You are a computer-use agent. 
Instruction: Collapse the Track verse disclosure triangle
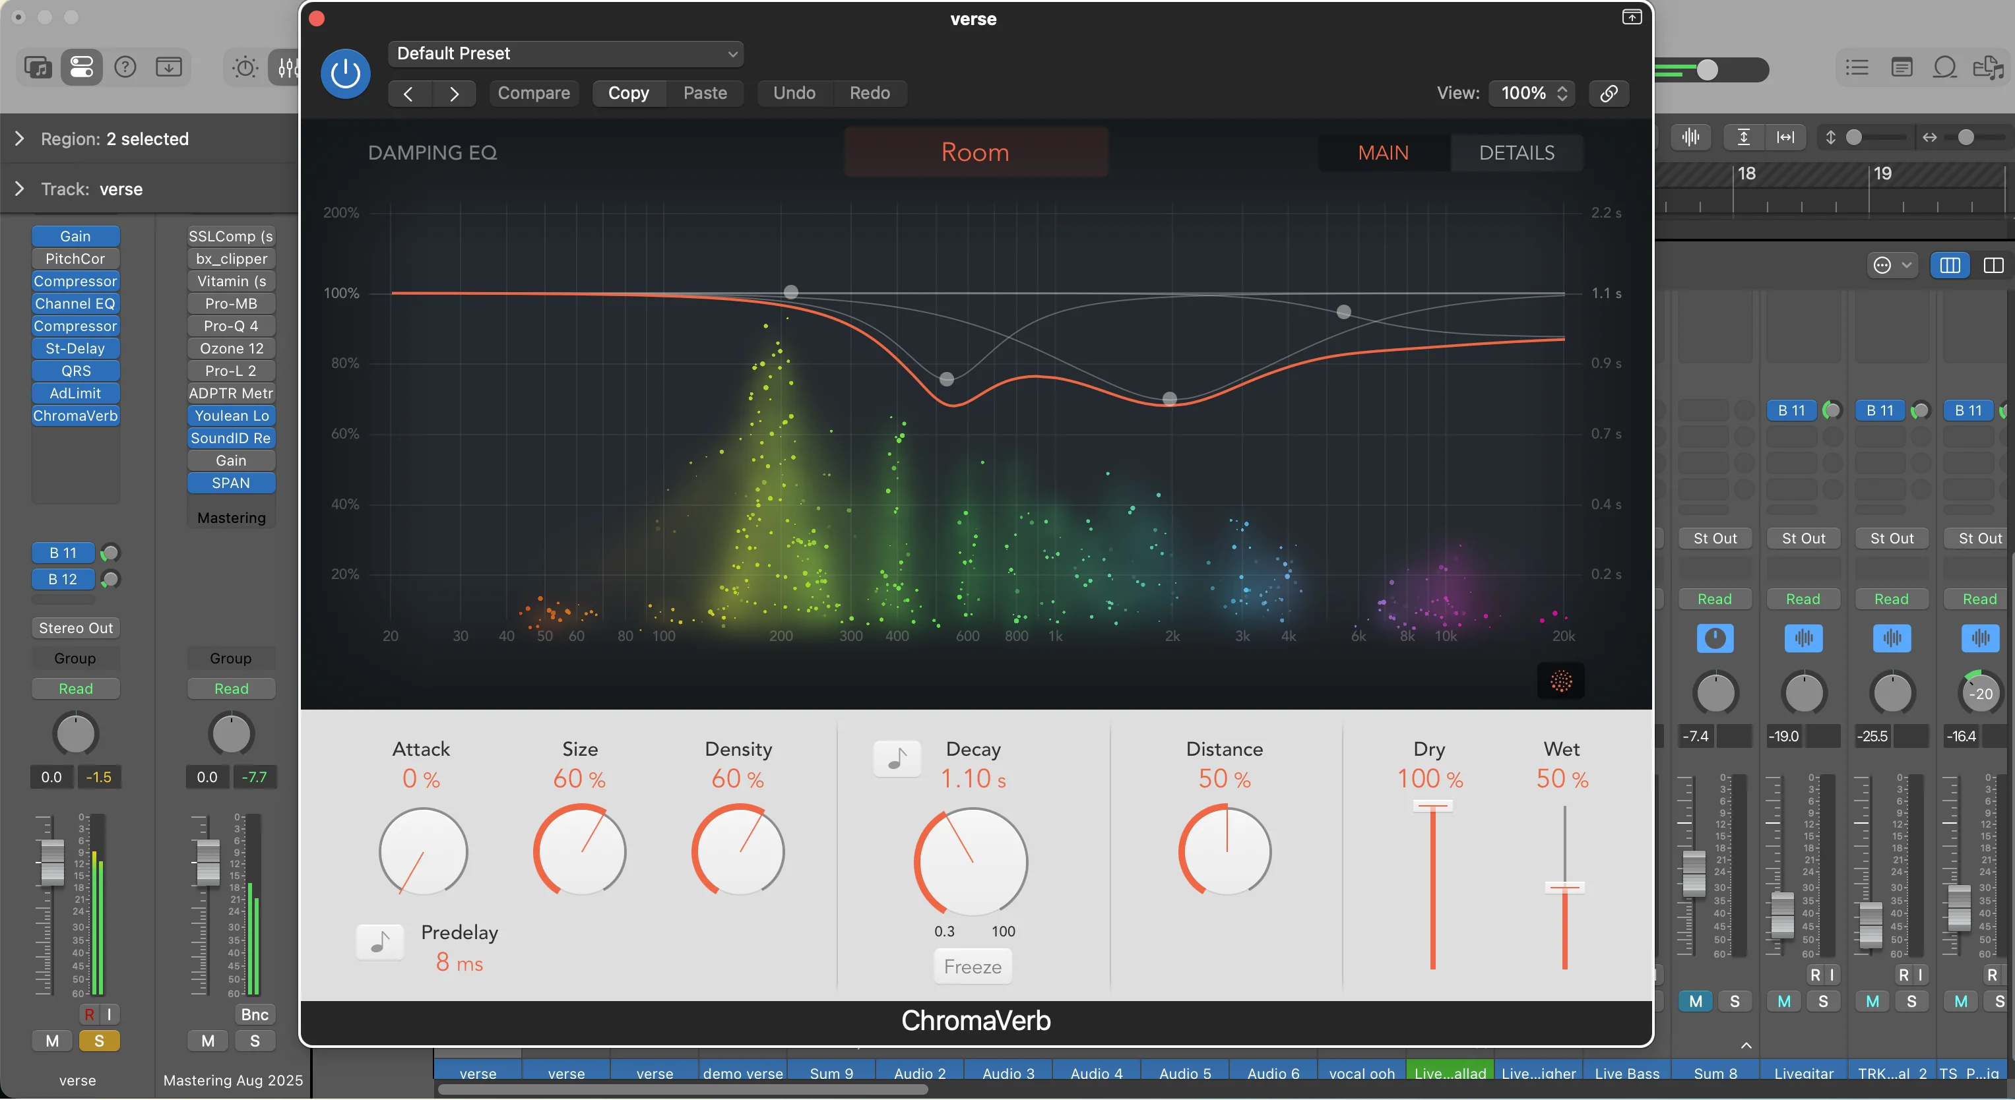[x=20, y=188]
